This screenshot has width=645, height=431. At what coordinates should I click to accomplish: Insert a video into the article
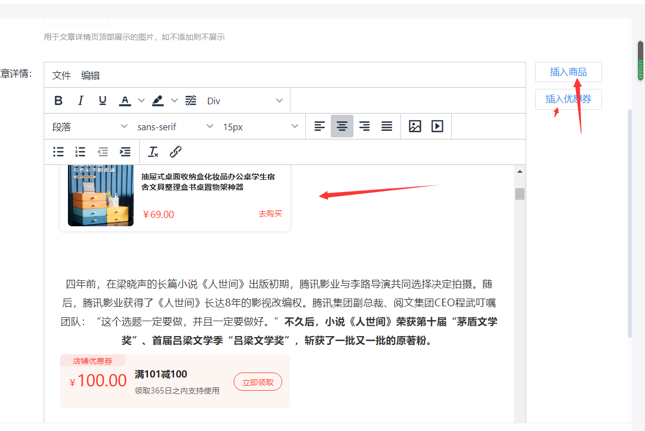point(437,126)
